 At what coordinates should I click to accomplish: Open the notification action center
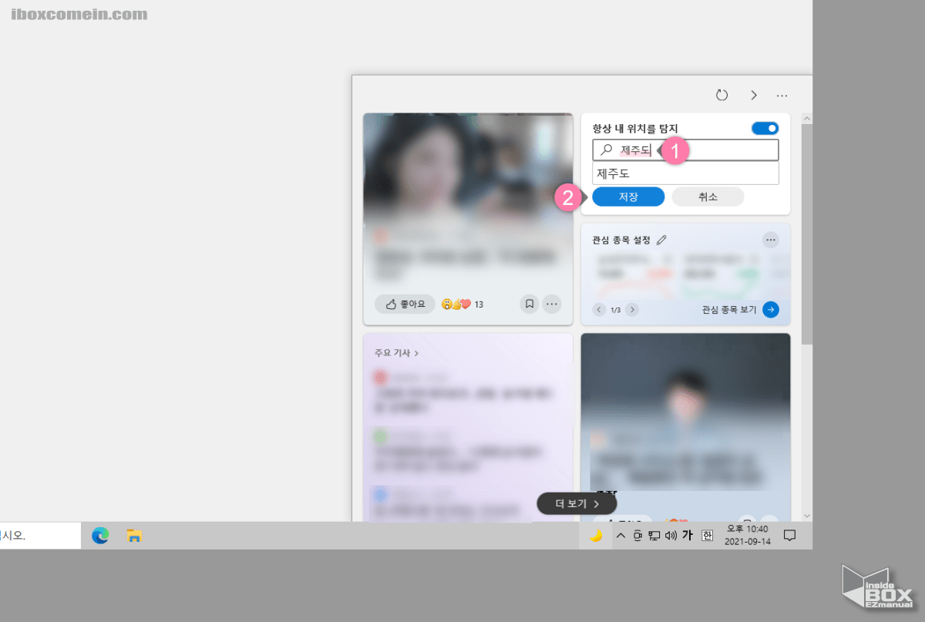(x=789, y=536)
